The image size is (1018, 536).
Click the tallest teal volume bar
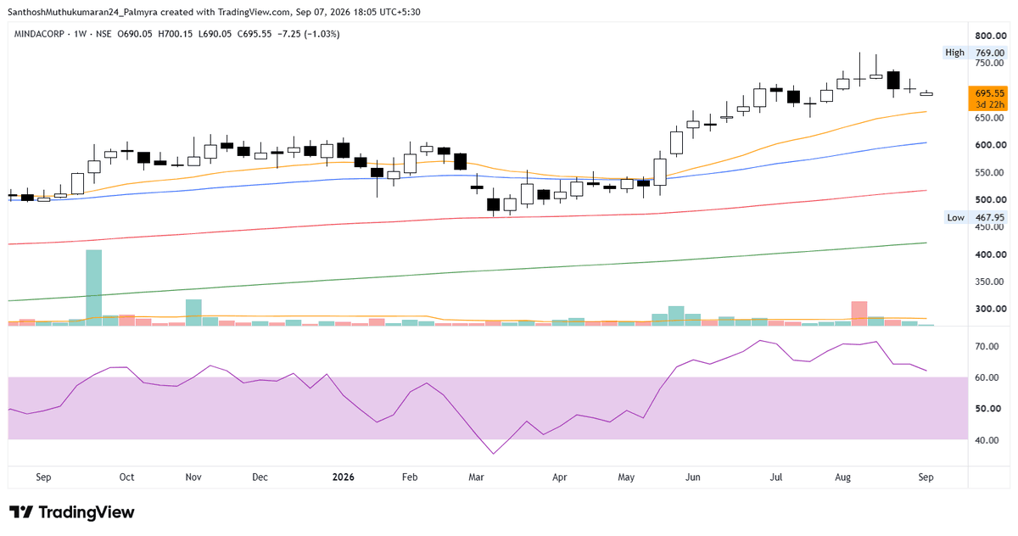(93, 288)
